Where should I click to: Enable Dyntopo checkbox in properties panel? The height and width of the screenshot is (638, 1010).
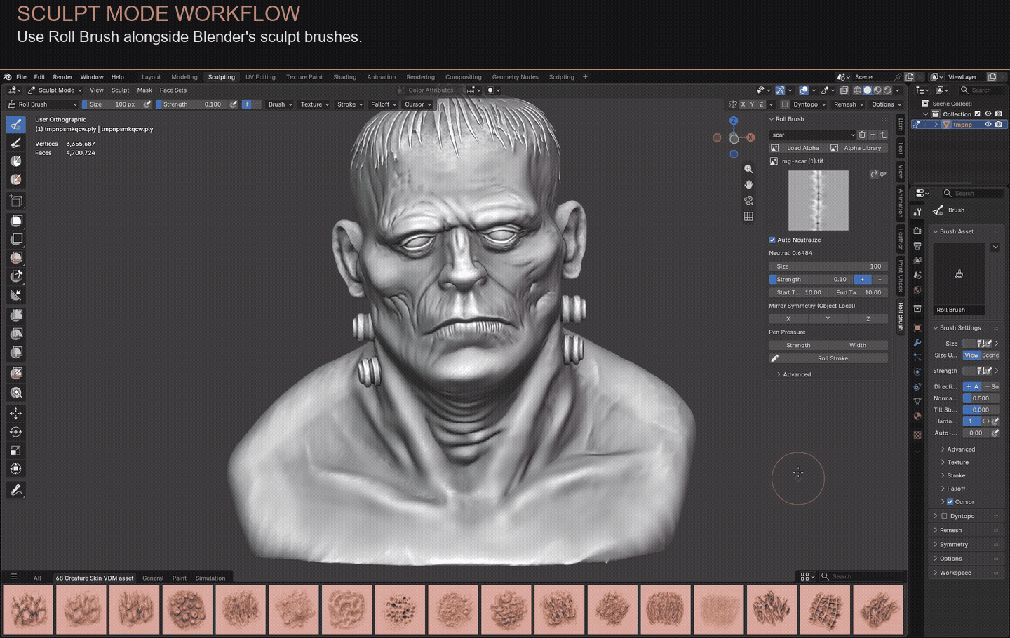click(944, 516)
